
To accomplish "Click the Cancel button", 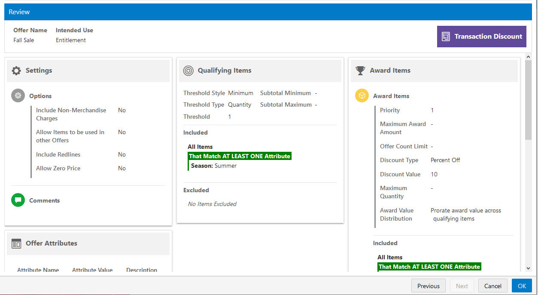I will click(493, 286).
